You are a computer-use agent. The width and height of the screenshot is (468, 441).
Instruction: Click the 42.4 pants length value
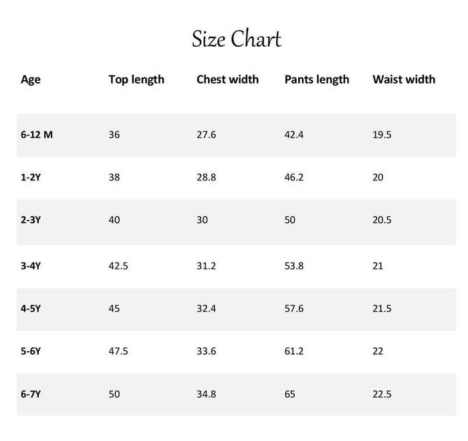coord(294,134)
